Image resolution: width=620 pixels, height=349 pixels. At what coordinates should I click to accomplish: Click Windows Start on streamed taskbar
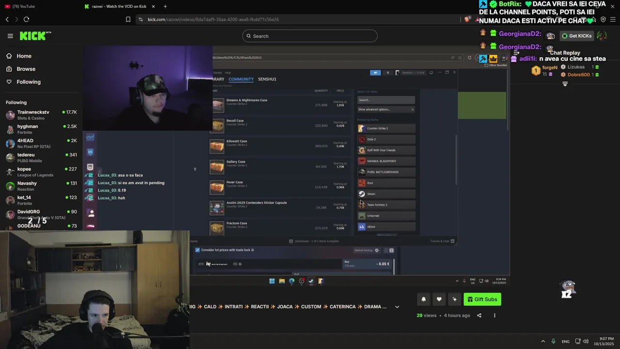pyautogui.click(x=272, y=281)
